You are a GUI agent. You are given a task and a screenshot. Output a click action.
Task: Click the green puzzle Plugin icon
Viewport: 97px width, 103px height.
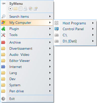tap(3, 29)
